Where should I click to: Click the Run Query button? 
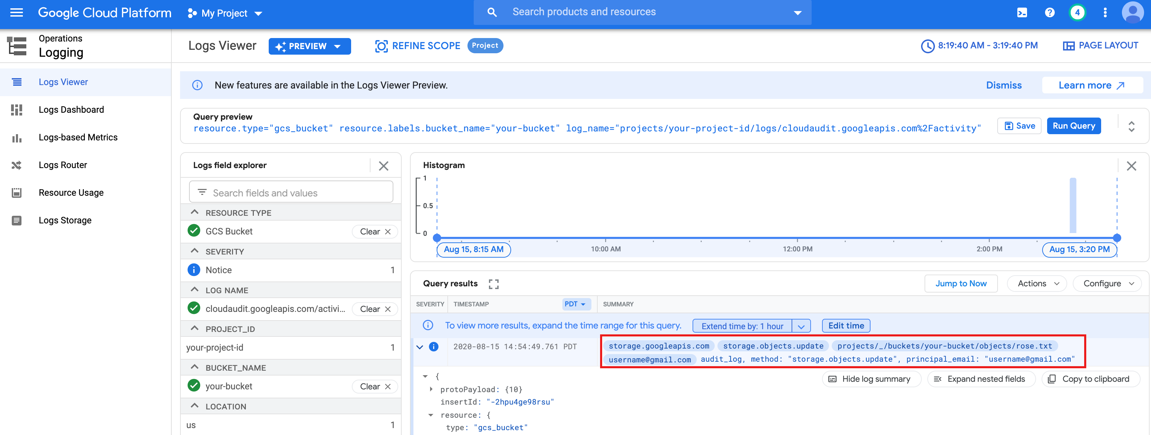pos(1073,126)
